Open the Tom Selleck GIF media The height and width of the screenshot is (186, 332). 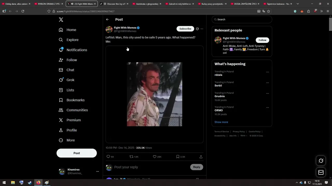[155, 94]
